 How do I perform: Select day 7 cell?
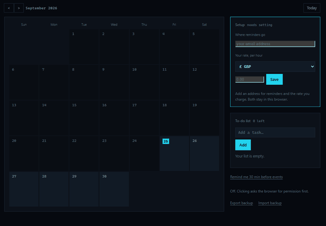click(x=54, y=82)
